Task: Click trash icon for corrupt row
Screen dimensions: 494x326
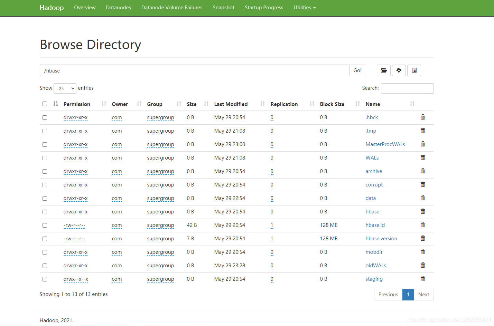Action: pyautogui.click(x=422, y=184)
